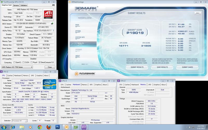Click the SAVE RESULTS button
This screenshot has height=130, width=208.
(x=162, y=67)
